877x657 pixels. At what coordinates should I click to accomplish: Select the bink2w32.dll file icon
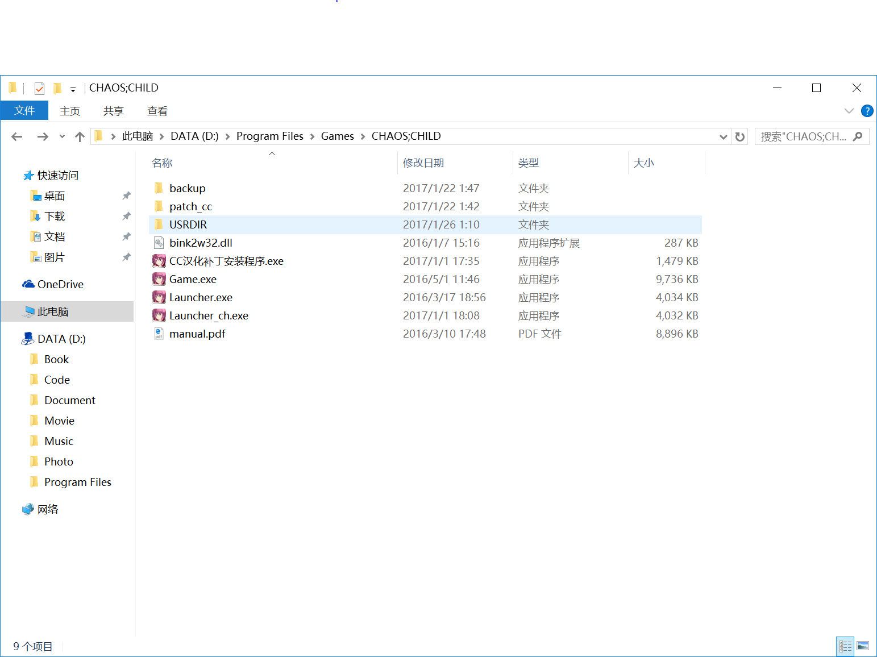[159, 243]
